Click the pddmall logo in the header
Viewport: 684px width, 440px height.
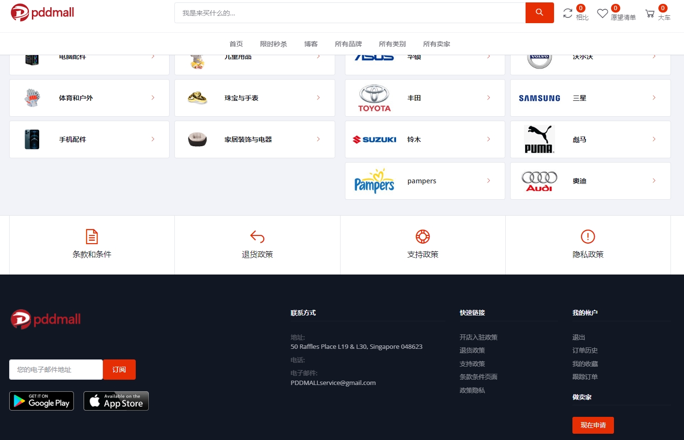click(43, 13)
